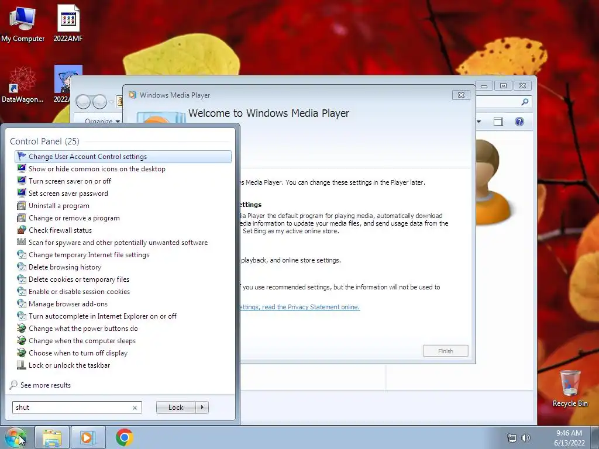Click the network tray icon
The height and width of the screenshot is (449, 599).
pos(511,438)
